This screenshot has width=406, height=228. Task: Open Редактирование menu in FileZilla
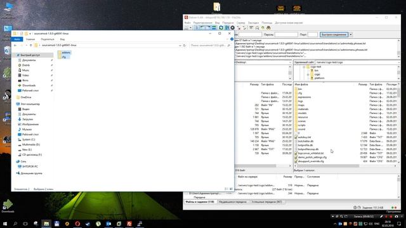pyautogui.click(x=203, y=23)
